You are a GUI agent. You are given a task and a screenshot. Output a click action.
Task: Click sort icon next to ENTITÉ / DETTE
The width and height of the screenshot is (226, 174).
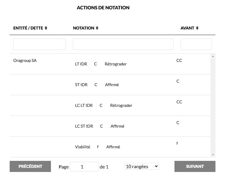[46, 28]
